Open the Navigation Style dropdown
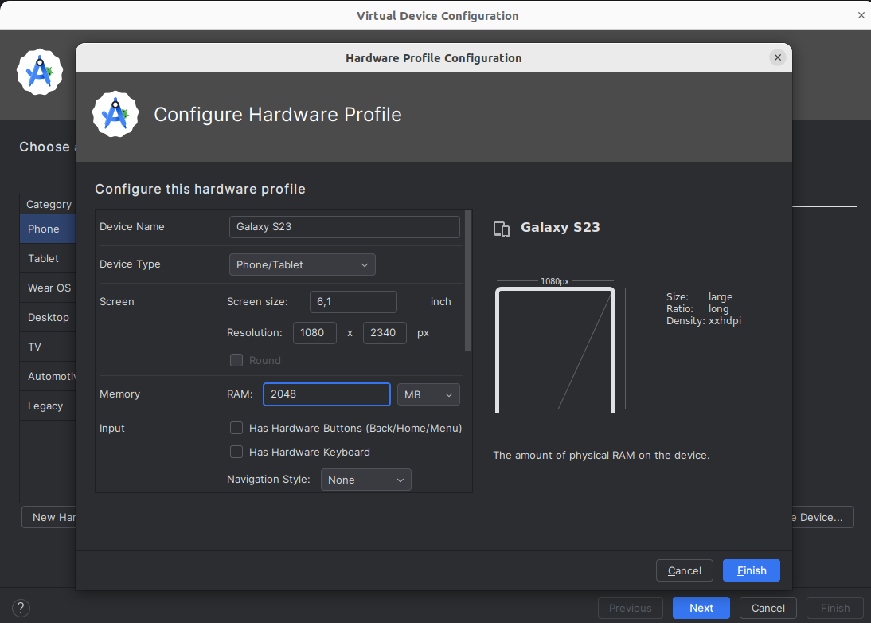Viewport: 871px width, 623px height. 366,480
